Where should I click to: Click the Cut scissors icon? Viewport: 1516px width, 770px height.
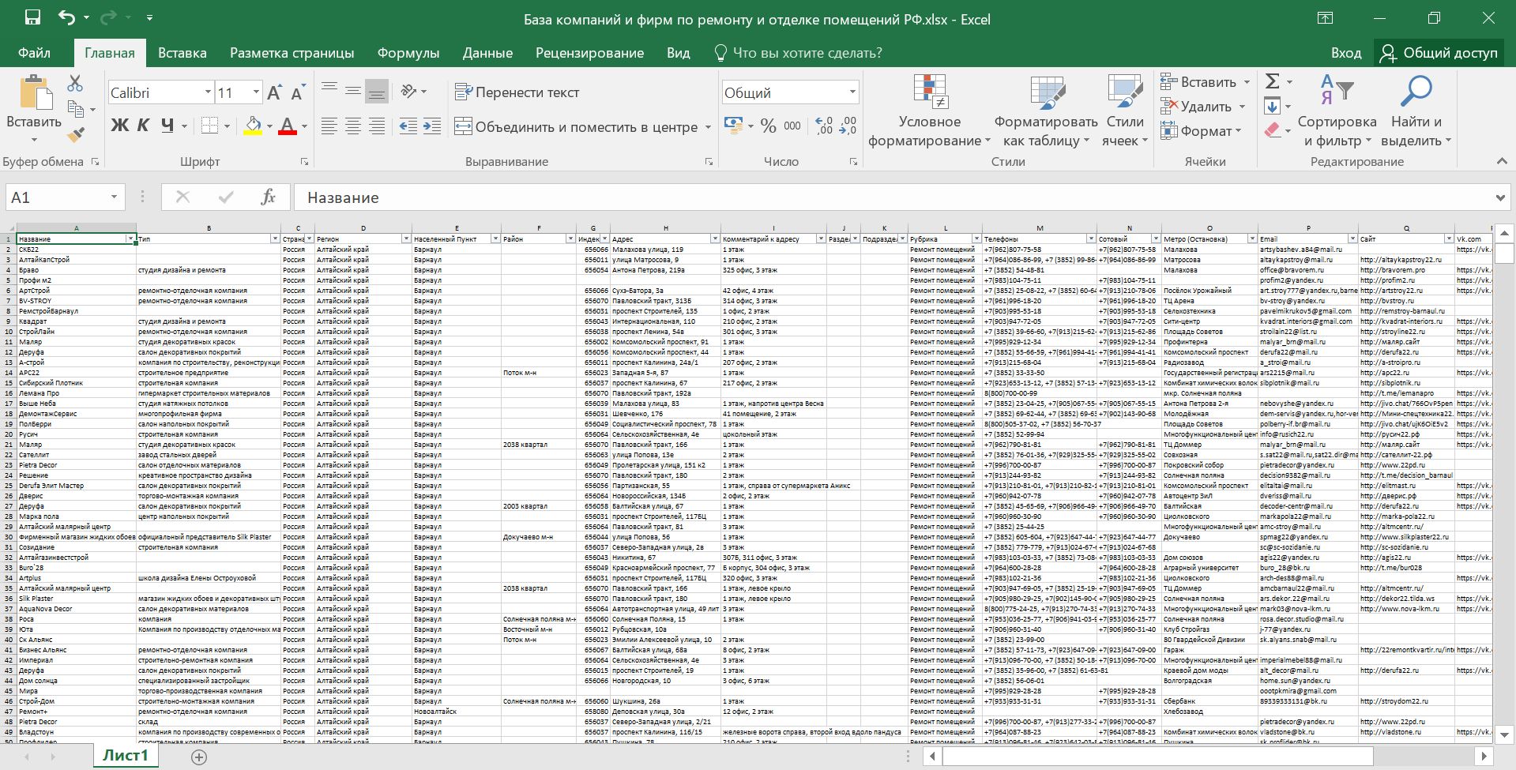pyautogui.click(x=76, y=83)
